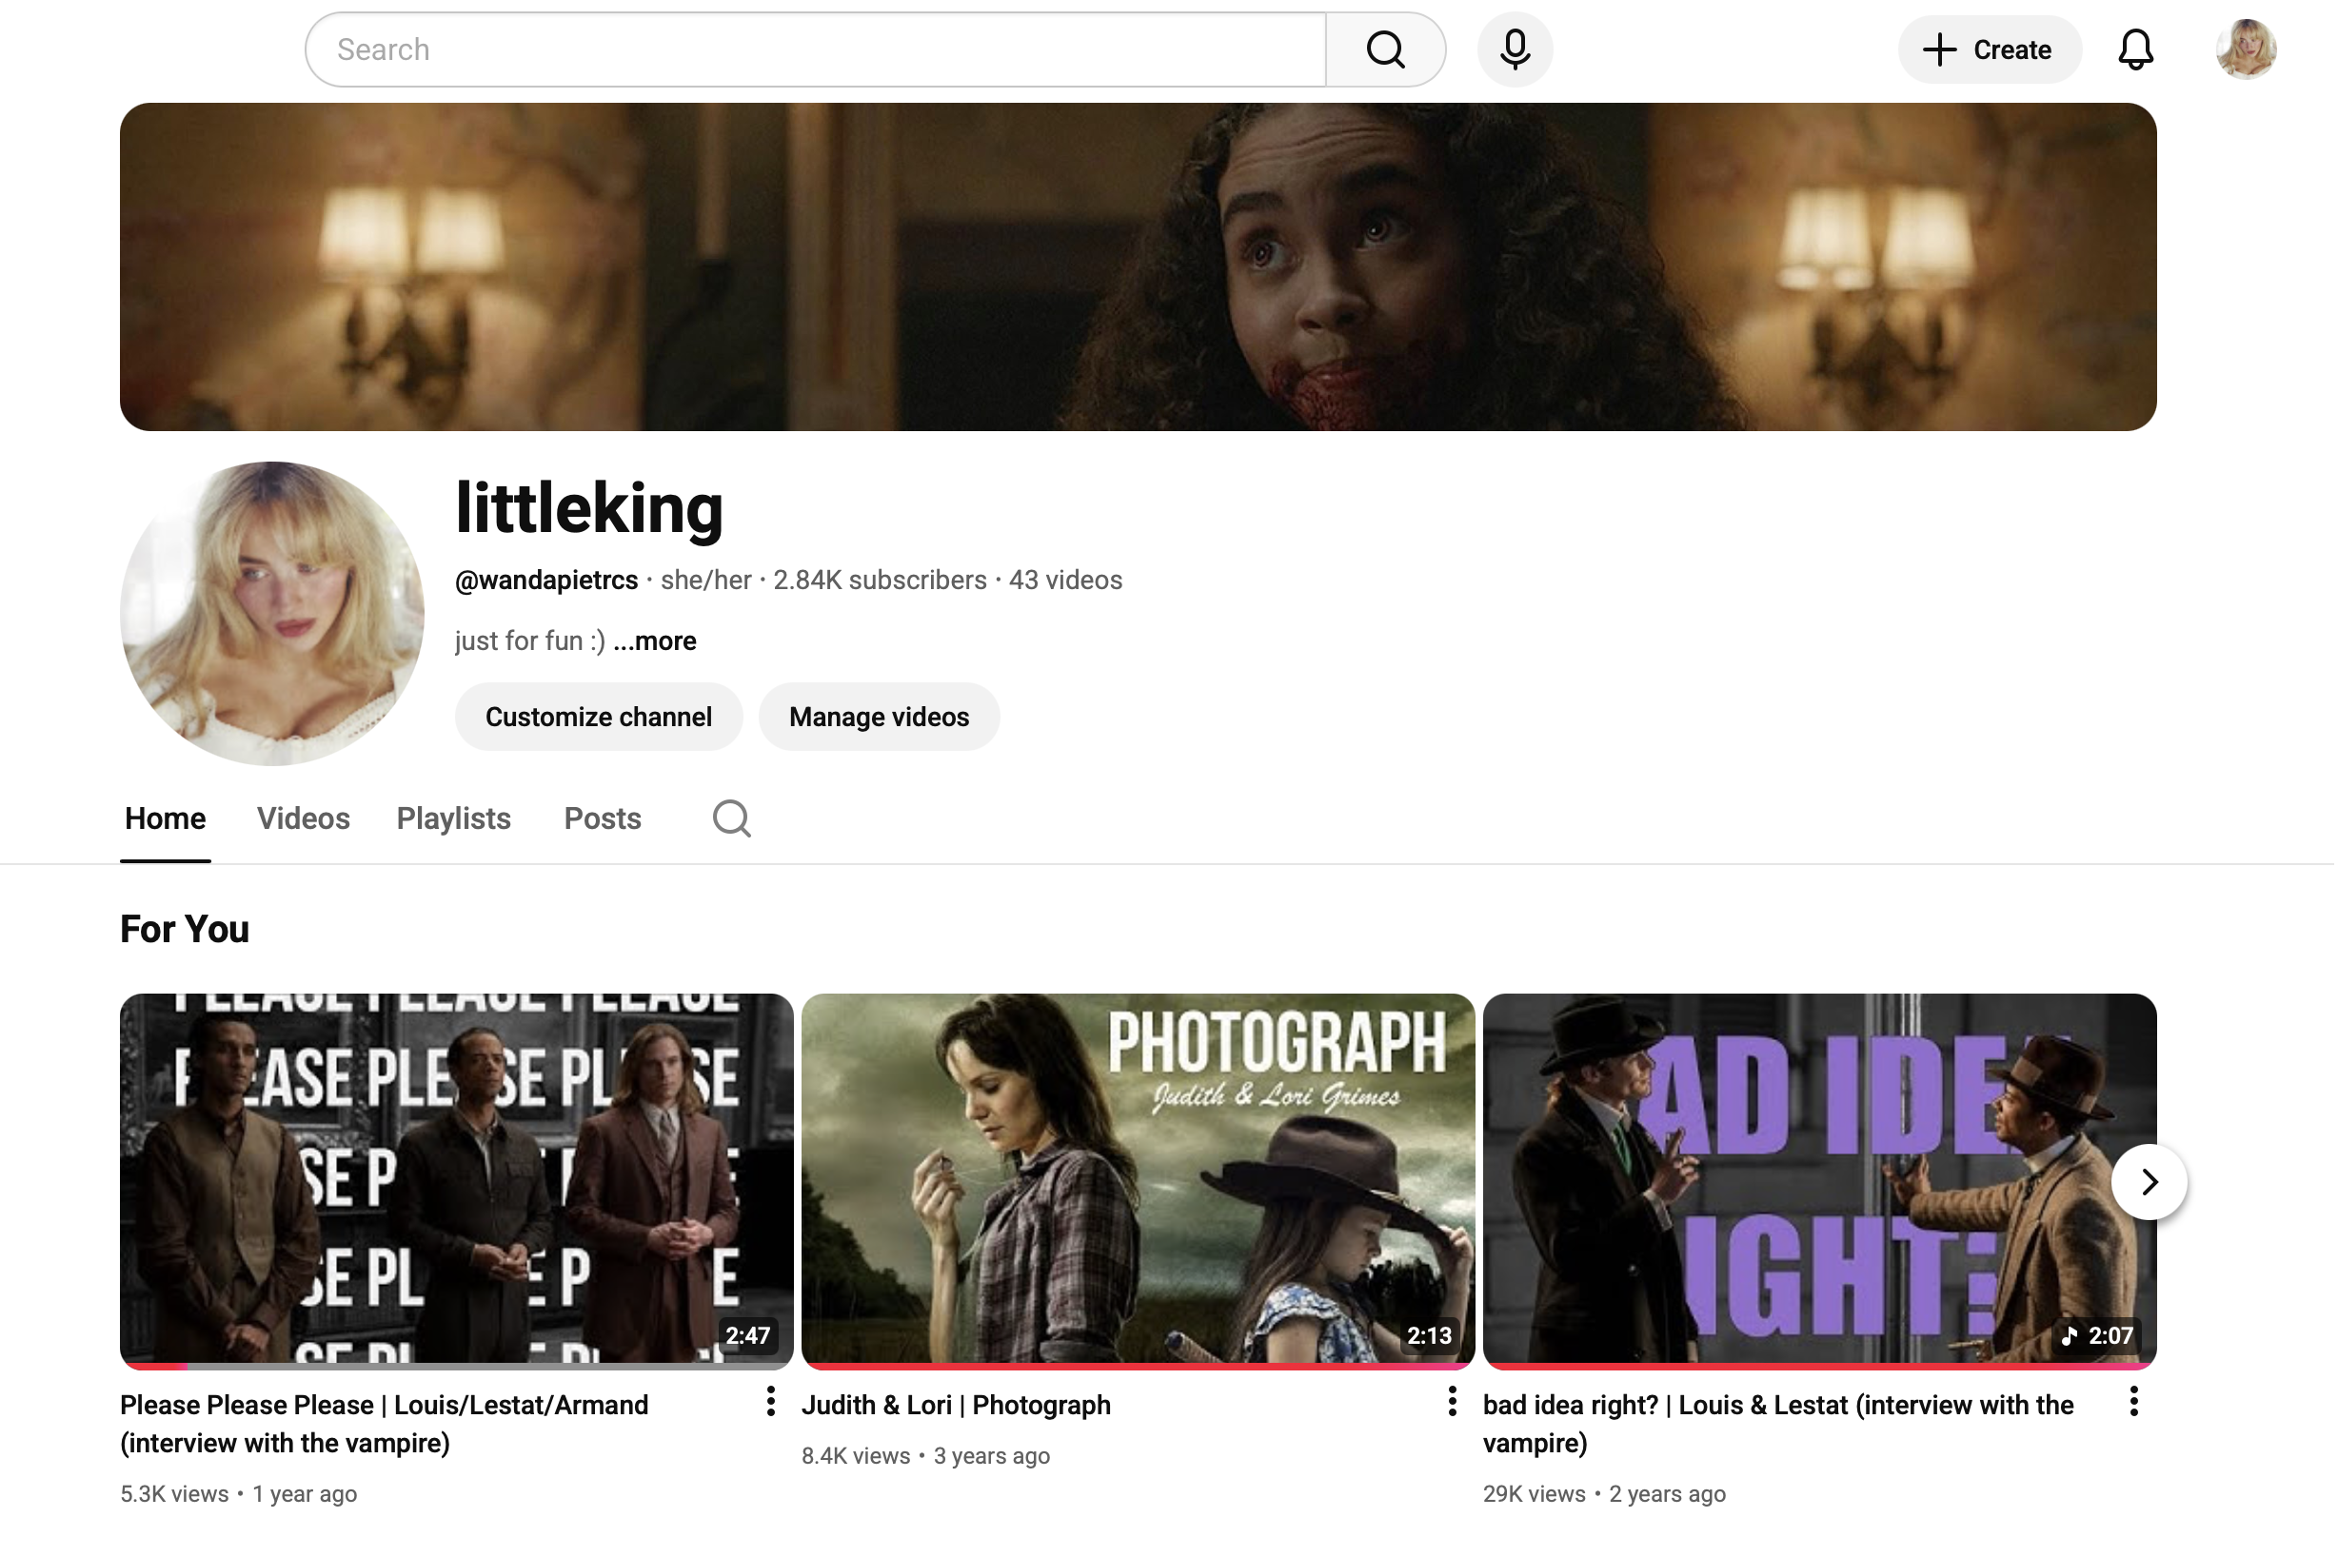Click the Manage videos button
2338x1557 pixels.
[878, 717]
